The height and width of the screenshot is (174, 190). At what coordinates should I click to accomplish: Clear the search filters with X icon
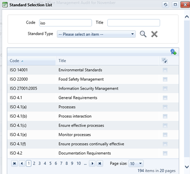pos(155,34)
